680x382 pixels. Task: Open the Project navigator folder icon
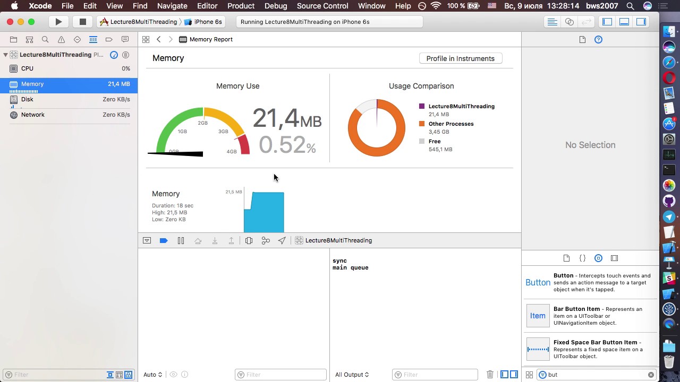[13, 39]
